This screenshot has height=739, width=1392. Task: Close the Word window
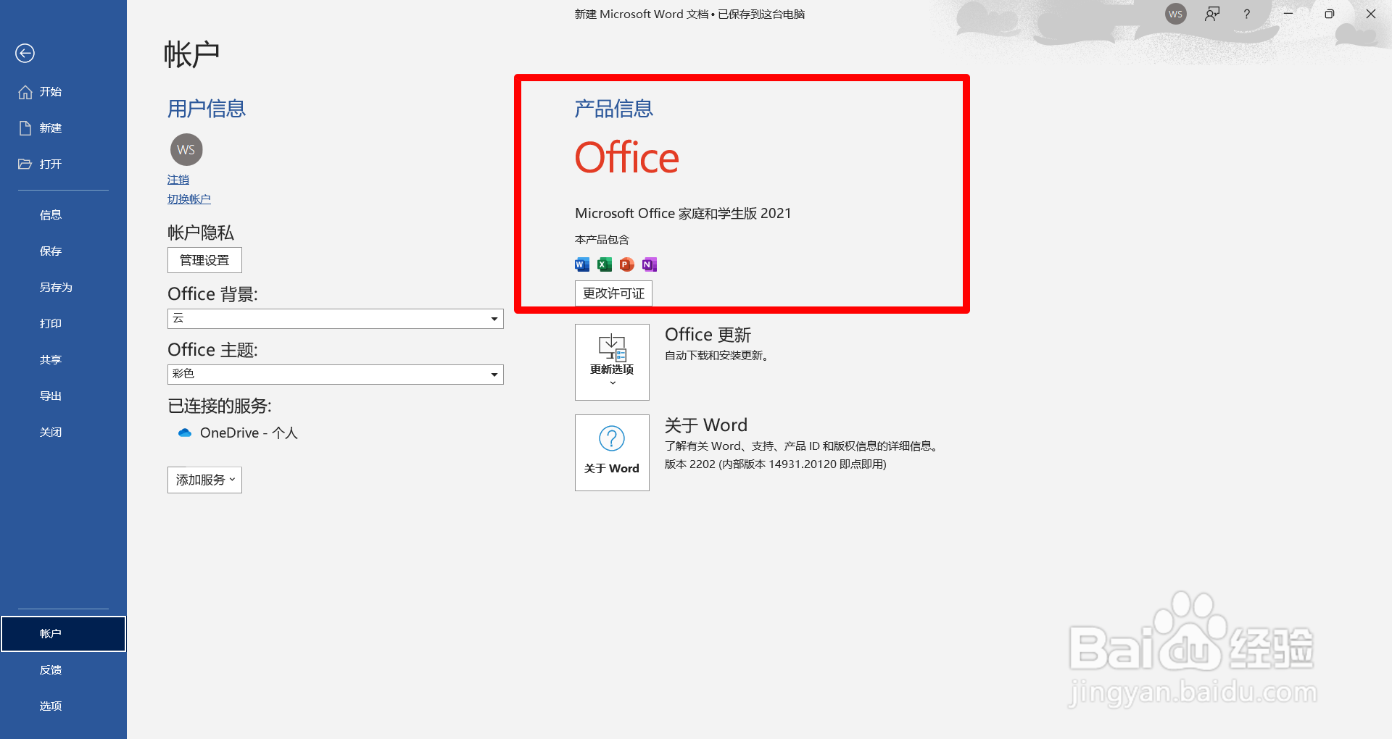[x=1371, y=14]
